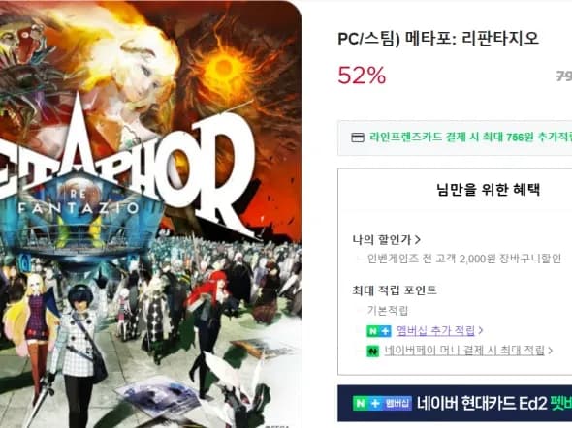
Task: Expand chevron after 네이버페이 머니 결제 시 최대 적립
Action: (x=550, y=351)
